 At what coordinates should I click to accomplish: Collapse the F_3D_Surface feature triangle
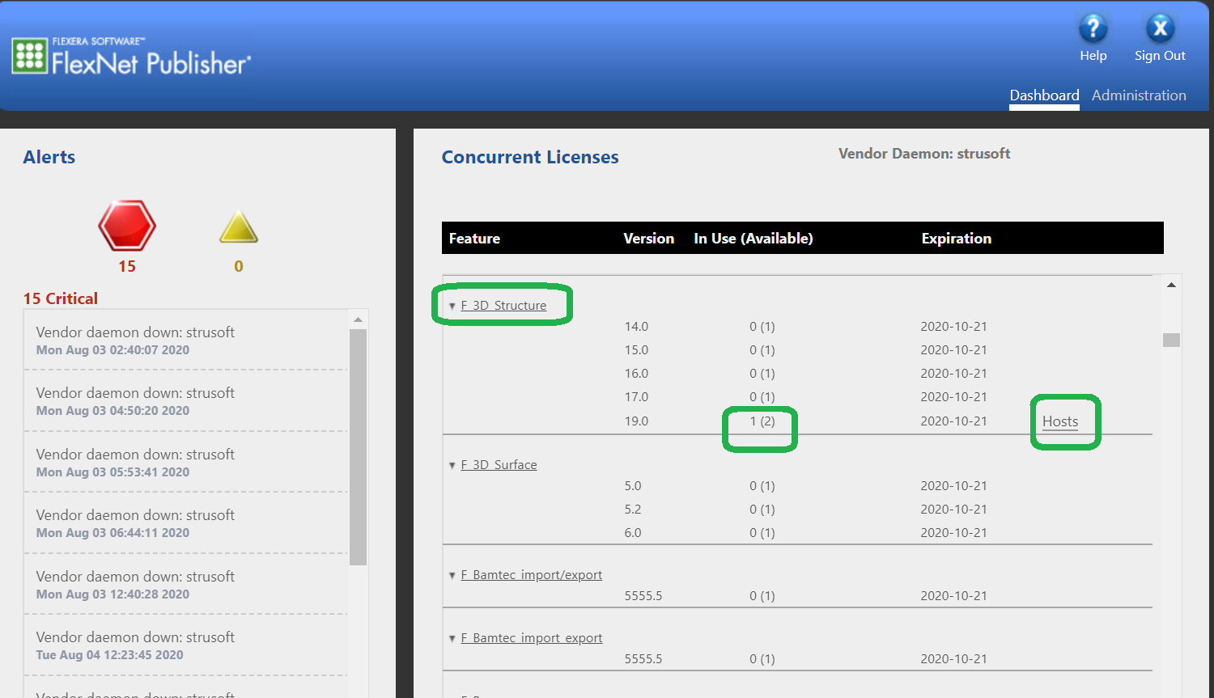click(452, 466)
